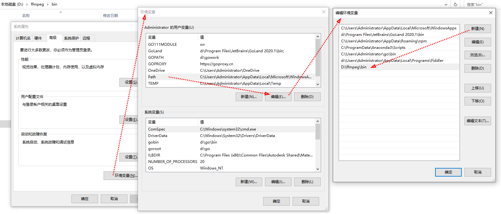Click the 新建(N) button in path editor
The width and height of the screenshot is (501, 214).
pos(477,29)
